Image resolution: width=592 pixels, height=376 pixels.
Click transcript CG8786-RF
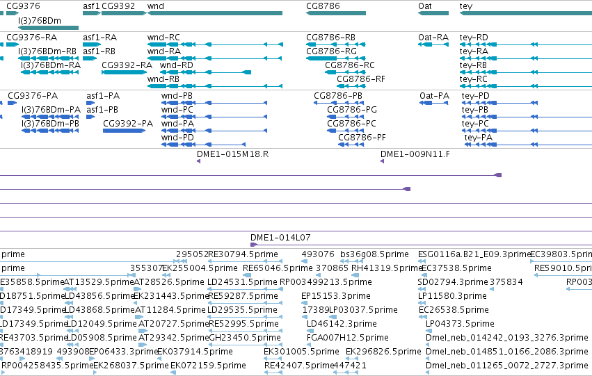point(361,79)
